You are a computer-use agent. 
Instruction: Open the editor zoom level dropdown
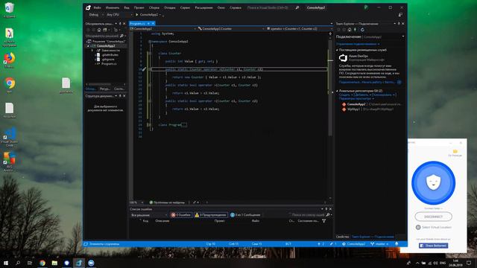coord(136,202)
